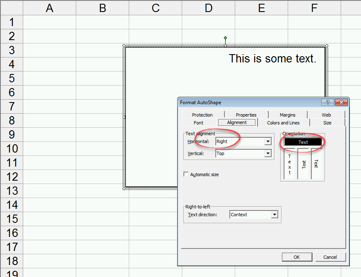Switch to the Margins tab
Viewport: 361px width, 277px height.
click(287, 115)
